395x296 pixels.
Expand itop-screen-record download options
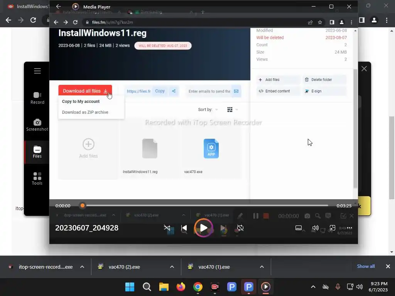click(82, 267)
